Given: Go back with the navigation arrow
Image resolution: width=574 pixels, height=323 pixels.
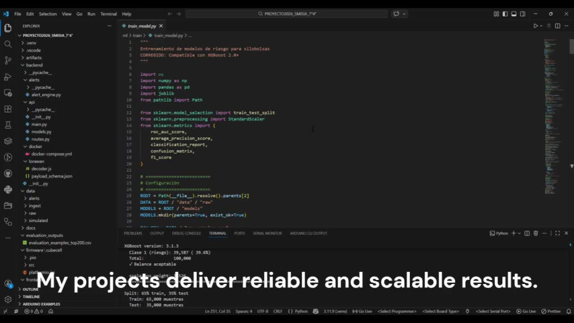Looking at the screenshot, I should pos(170,14).
